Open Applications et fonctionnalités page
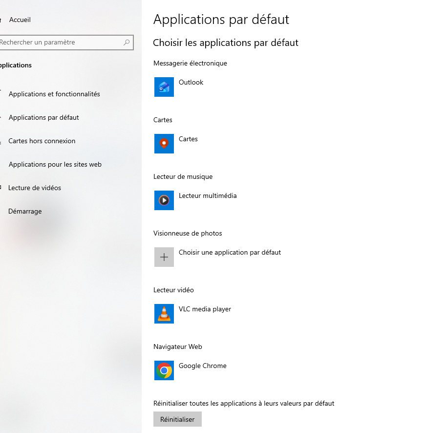 pyautogui.click(x=54, y=94)
